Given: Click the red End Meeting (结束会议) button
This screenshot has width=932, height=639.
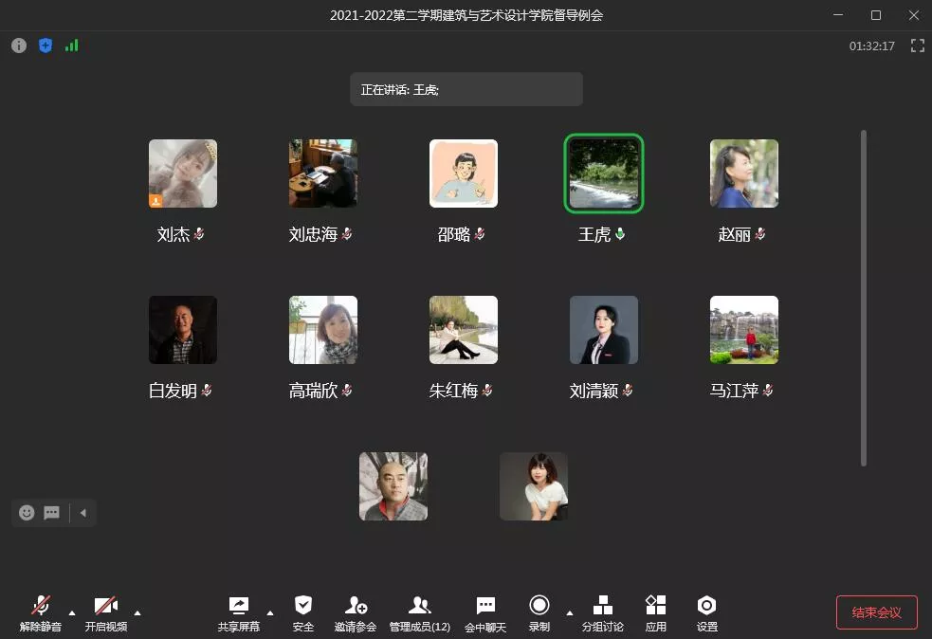Looking at the screenshot, I should tap(876, 612).
